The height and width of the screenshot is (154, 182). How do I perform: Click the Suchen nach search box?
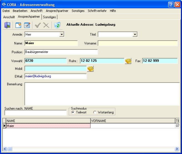tap(36, 113)
